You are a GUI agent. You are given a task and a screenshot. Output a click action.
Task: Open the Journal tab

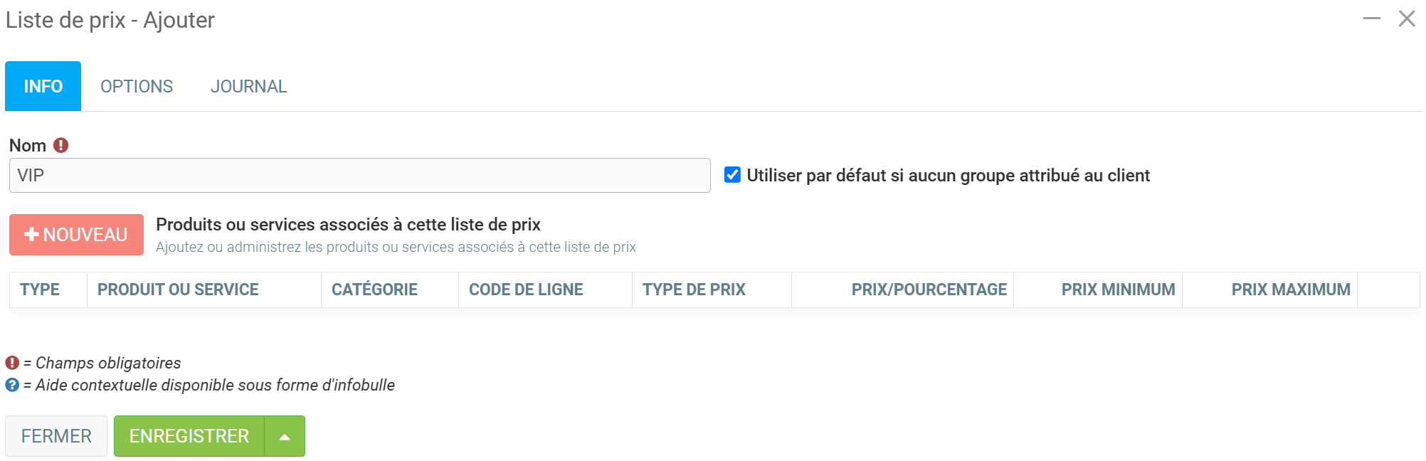[x=248, y=87]
